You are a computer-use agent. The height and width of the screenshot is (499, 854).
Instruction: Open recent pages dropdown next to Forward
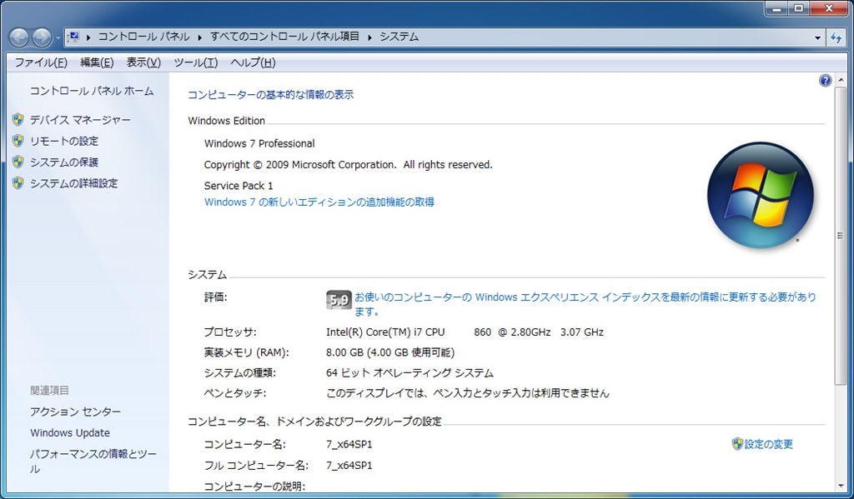(x=58, y=38)
